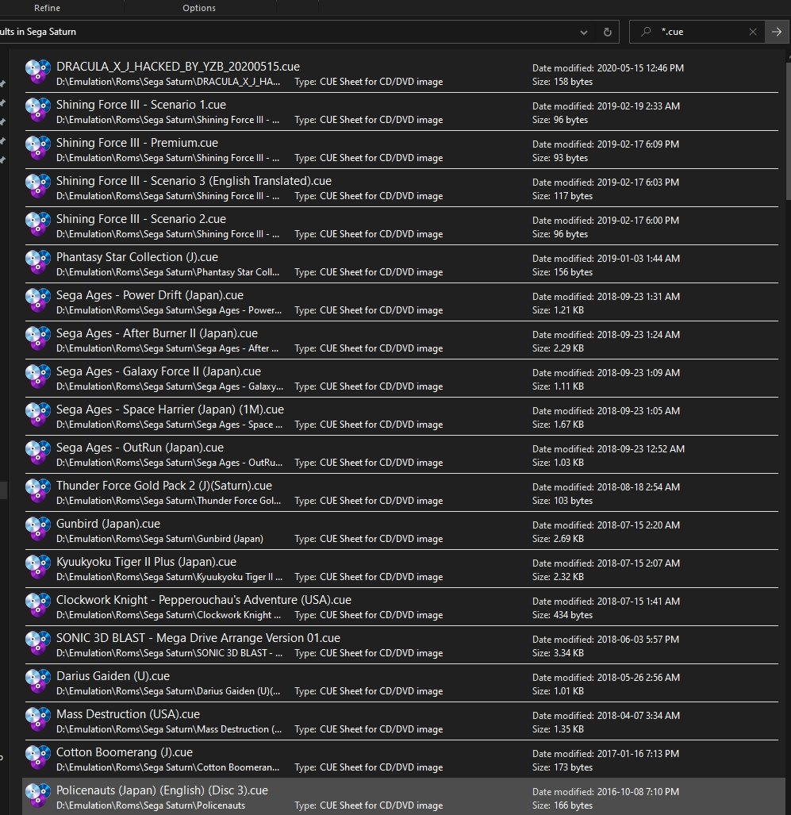Select SONIC 3D BLAST - Mega Drive Arrange Version 01.cue
791x815 pixels.
tap(198, 638)
